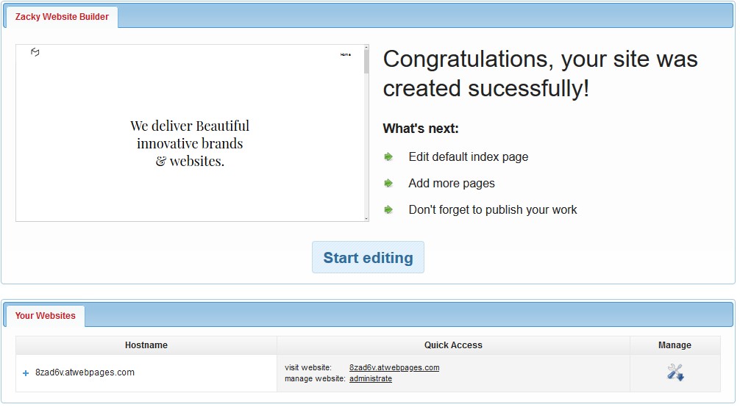Click the 'visit website:' label
The width and height of the screenshot is (740, 407).
(x=308, y=368)
